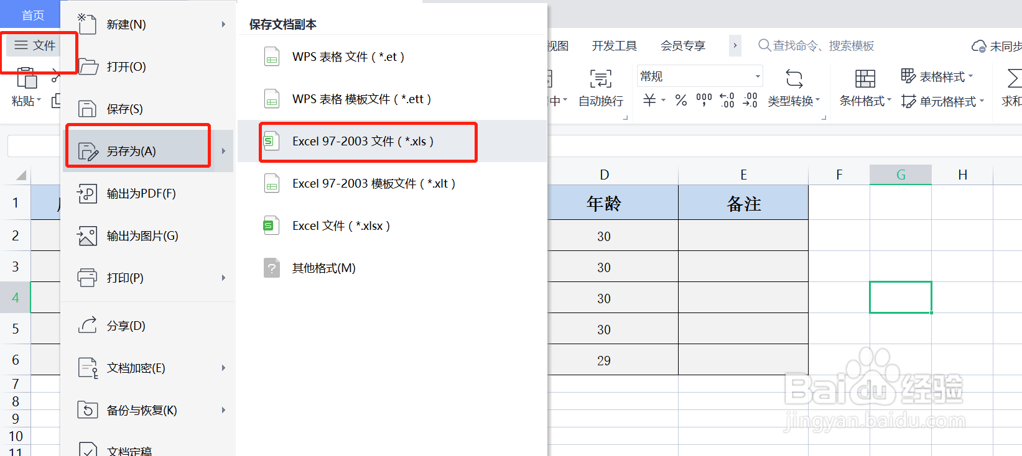Expand the 文档加密(E) submenu arrow
This screenshot has height=456, width=1022.
[223, 368]
